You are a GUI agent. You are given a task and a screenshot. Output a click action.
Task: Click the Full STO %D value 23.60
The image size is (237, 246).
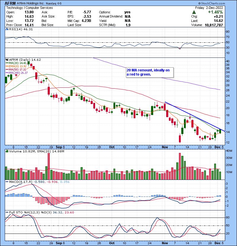[69, 212]
